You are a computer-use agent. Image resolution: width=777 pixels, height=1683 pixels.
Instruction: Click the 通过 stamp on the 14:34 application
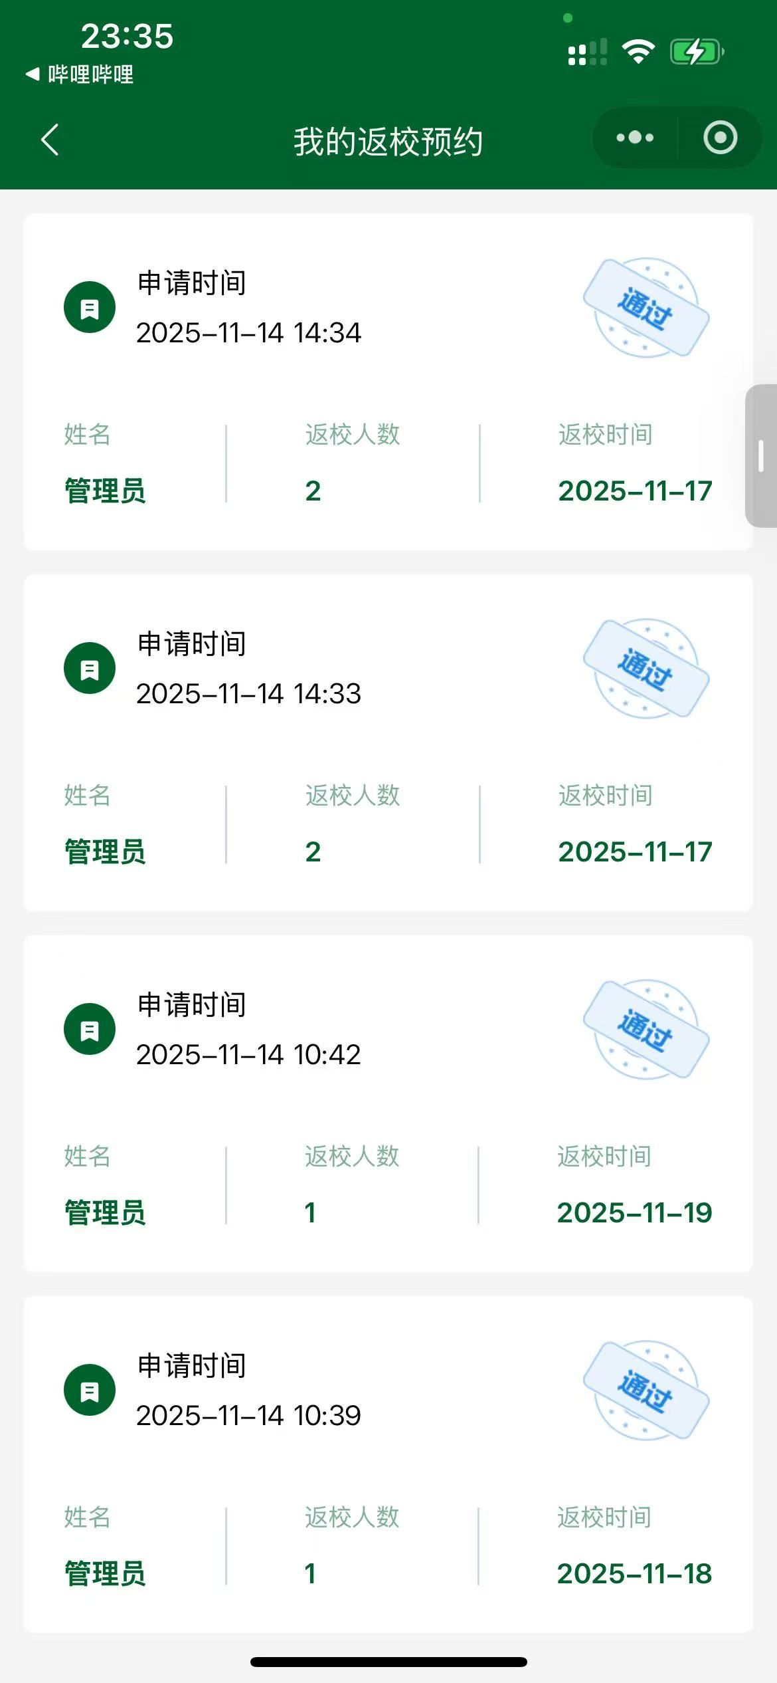(x=646, y=308)
